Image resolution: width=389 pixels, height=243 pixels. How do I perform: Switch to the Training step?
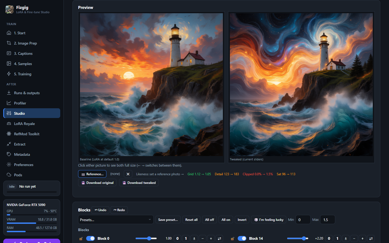pos(23,74)
